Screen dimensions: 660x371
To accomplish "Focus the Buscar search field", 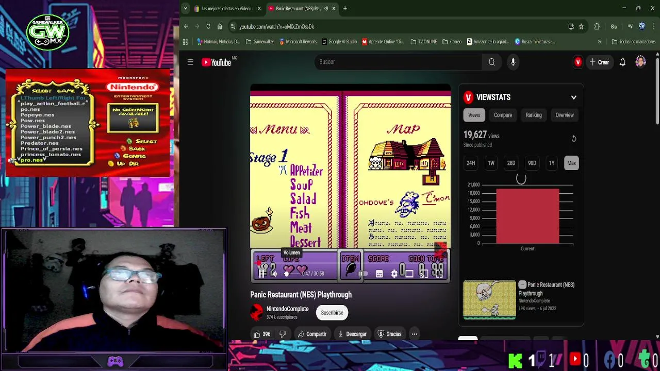I will pos(399,62).
